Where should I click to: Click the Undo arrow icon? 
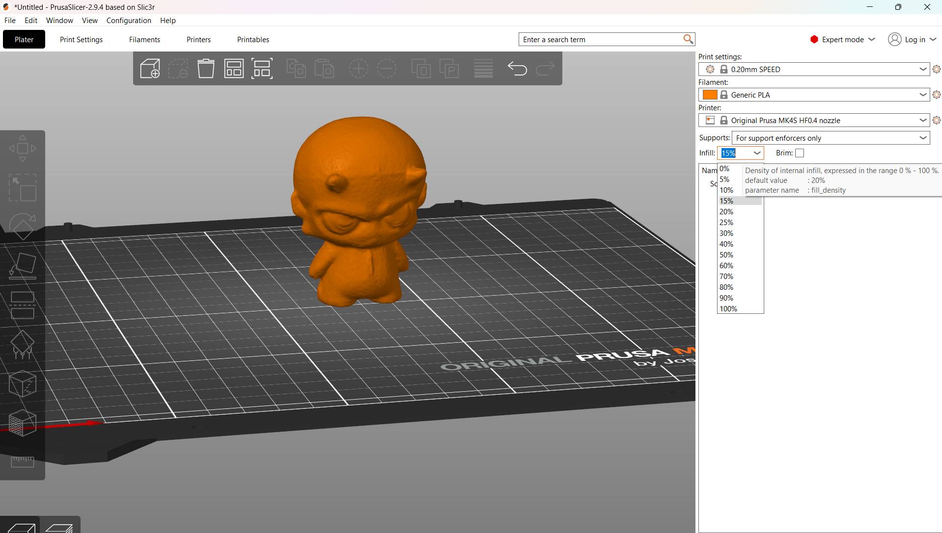pyautogui.click(x=517, y=69)
